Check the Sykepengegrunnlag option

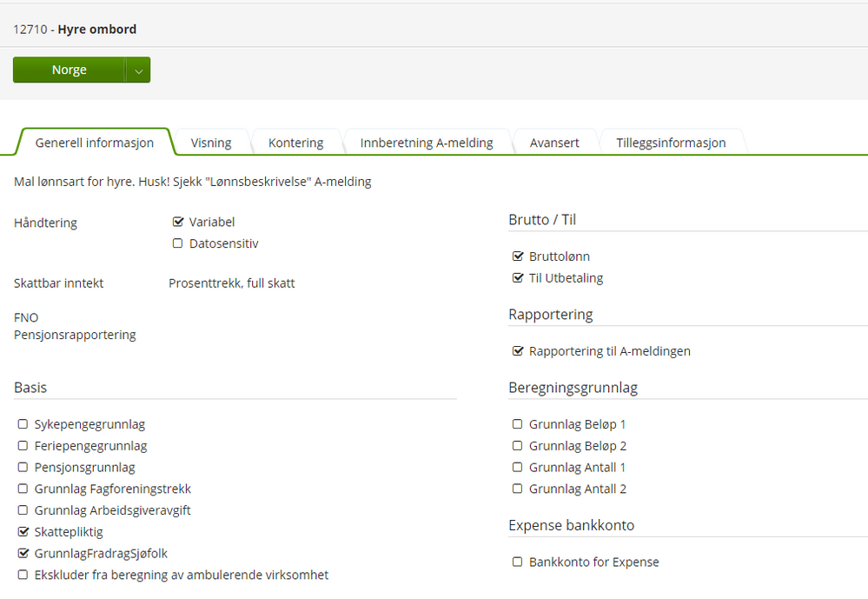point(22,424)
